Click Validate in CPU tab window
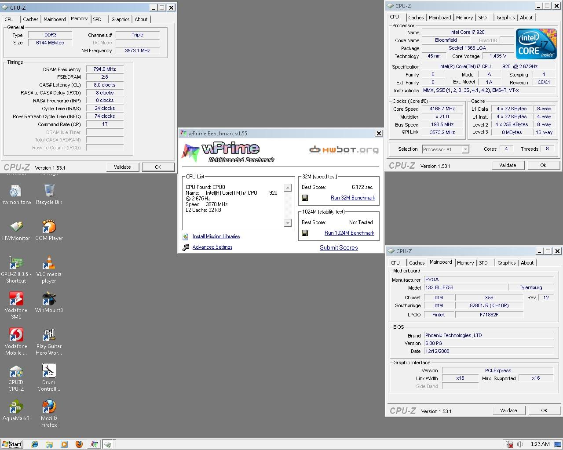The width and height of the screenshot is (563, 450). pos(508,165)
